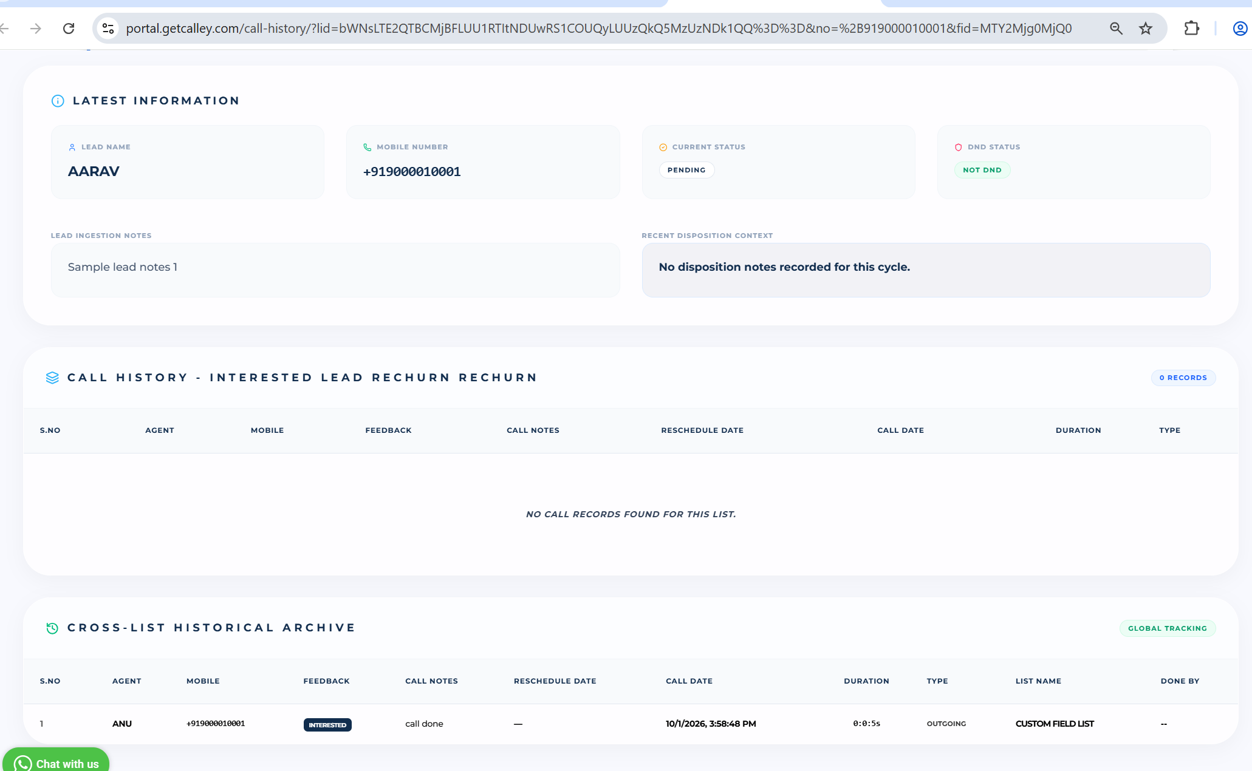Open the browser extensions puzzle icon

pos(1191,29)
